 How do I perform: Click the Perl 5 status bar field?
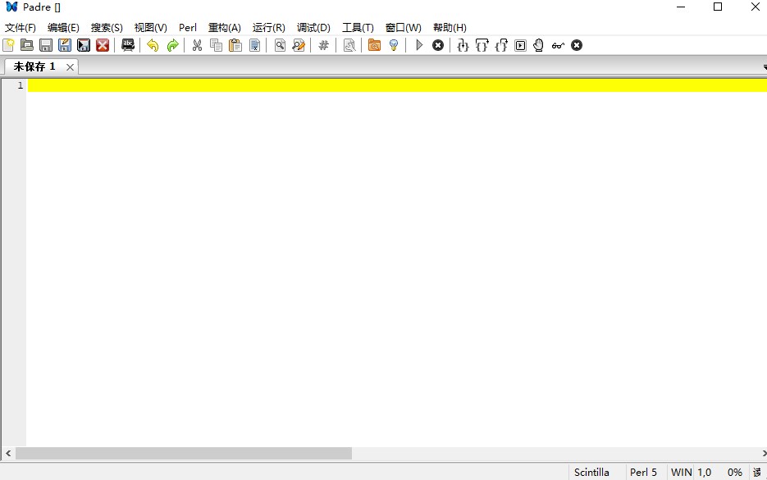click(x=643, y=472)
